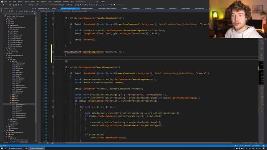Click the assets folder icon under Hazelnut
Viewport: 267px width, 150px height.
(x=9, y=134)
